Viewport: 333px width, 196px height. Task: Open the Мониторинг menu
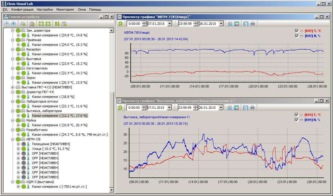65,9
